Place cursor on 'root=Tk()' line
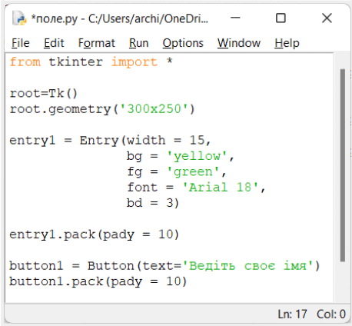The height and width of the screenshot is (326, 352). [x=43, y=93]
